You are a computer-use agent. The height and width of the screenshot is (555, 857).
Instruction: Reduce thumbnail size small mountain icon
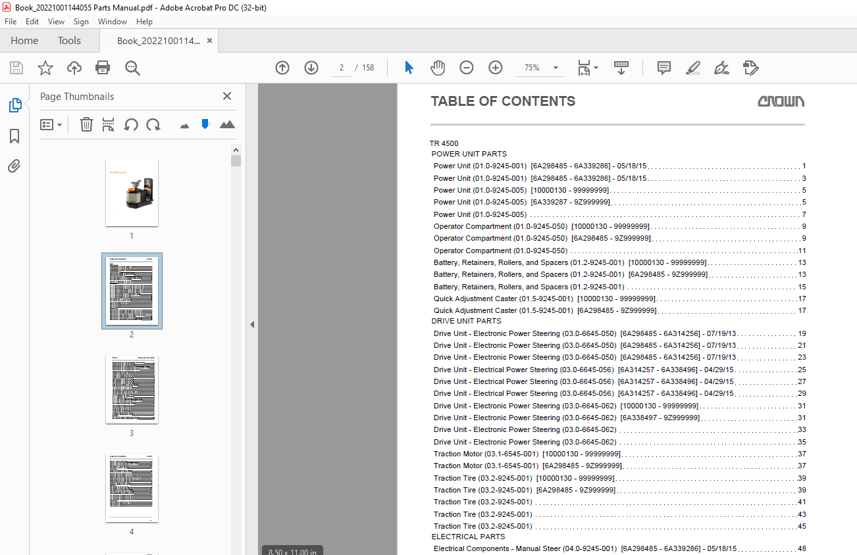[x=184, y=126]
